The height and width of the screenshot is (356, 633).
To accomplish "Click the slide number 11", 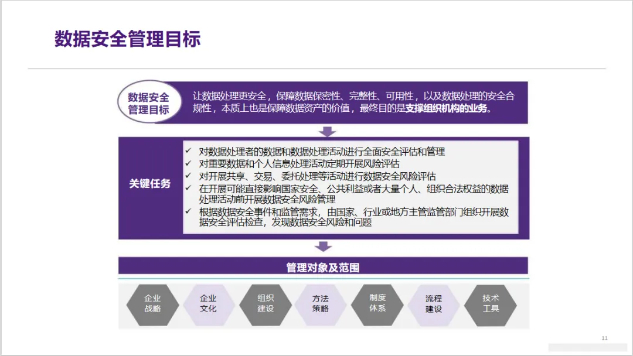I will pos(604,338).
